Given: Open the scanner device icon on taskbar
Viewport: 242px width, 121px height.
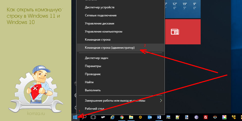Looking at the screenshot, I should click(x=103, y=117).
